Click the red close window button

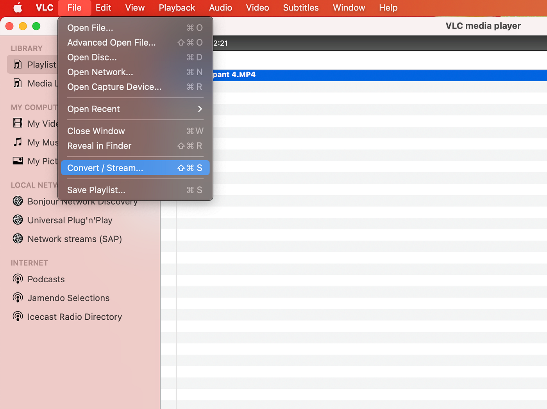click(10, 26)
